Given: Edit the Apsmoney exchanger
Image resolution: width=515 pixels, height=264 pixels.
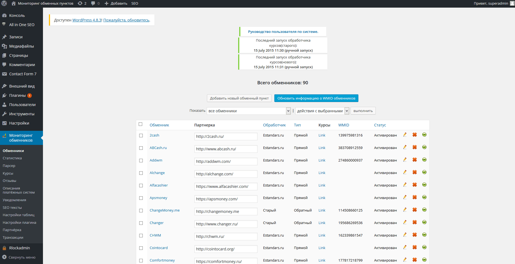Looking at the screenshot, I should (x=405, y=197).
